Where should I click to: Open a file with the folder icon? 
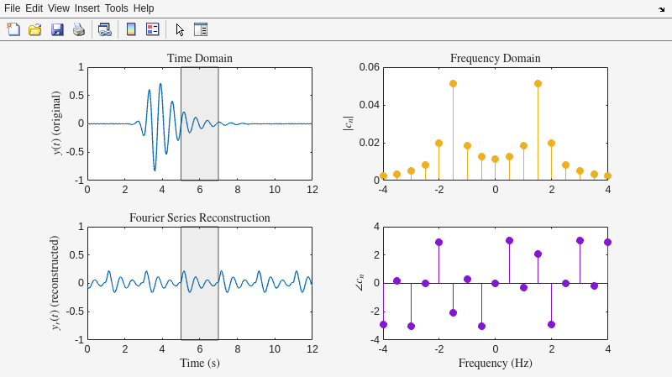click(x=35, y=29)
